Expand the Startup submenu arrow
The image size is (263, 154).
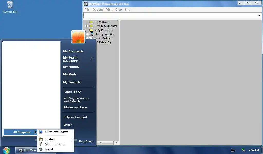pos(72,139)
